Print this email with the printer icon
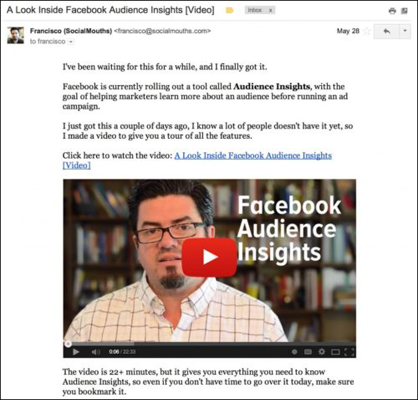Screen dimensions: 418x400 [392, 11]
